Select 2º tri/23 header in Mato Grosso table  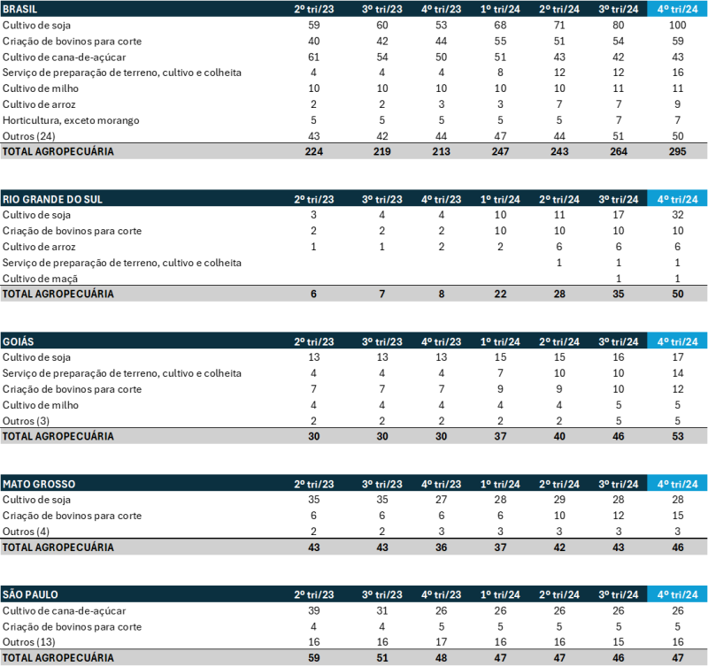point(313,484)
